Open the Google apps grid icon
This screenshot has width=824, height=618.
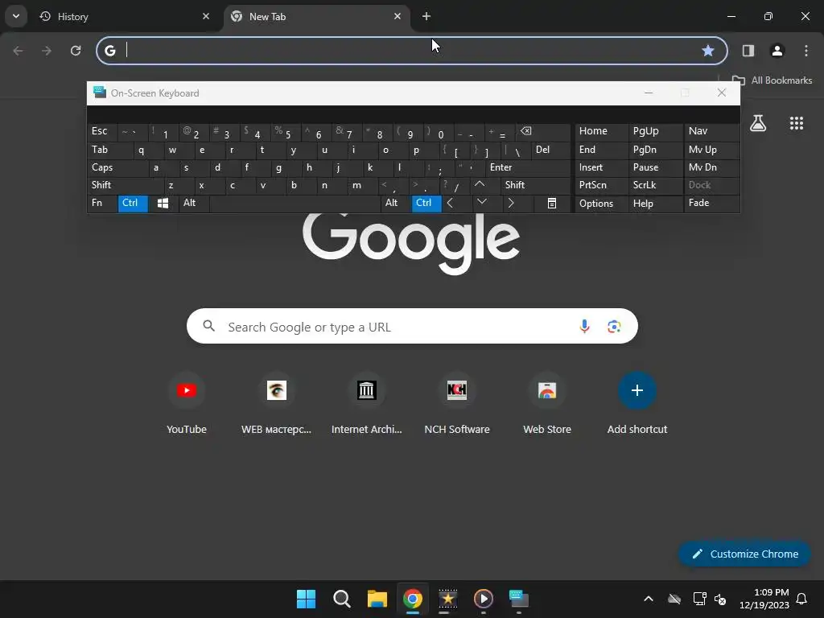coord(797,123)
